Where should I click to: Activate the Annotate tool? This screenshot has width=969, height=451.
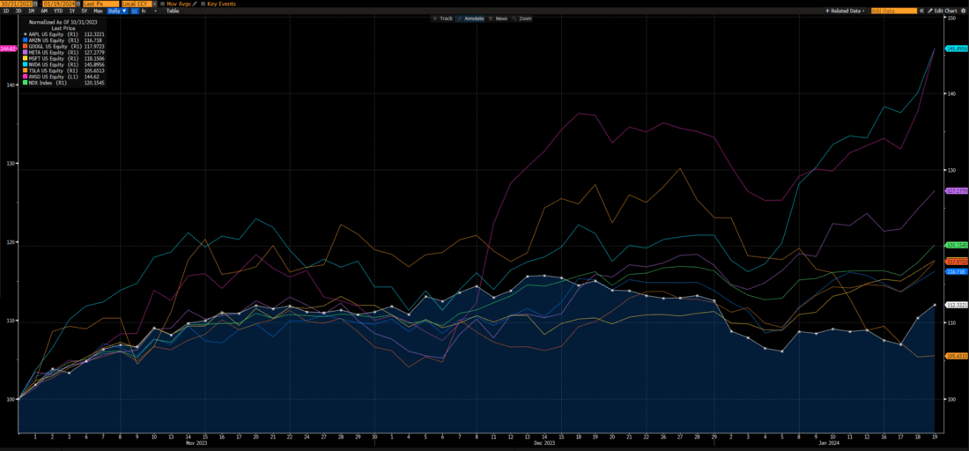471,19
